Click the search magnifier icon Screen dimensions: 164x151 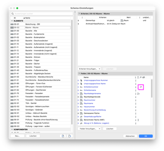click(x=13, y=14)
